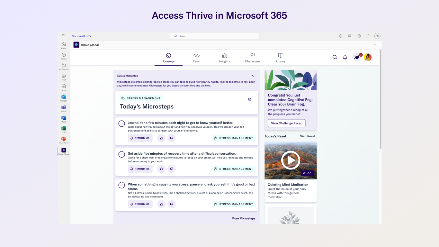Click Remind Me for recovery time microstep

coord(140,169)
